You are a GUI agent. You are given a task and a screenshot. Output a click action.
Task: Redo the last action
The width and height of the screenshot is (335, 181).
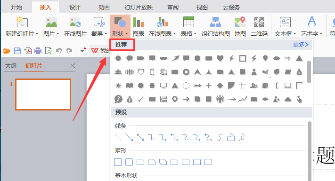tap(69, 51)
